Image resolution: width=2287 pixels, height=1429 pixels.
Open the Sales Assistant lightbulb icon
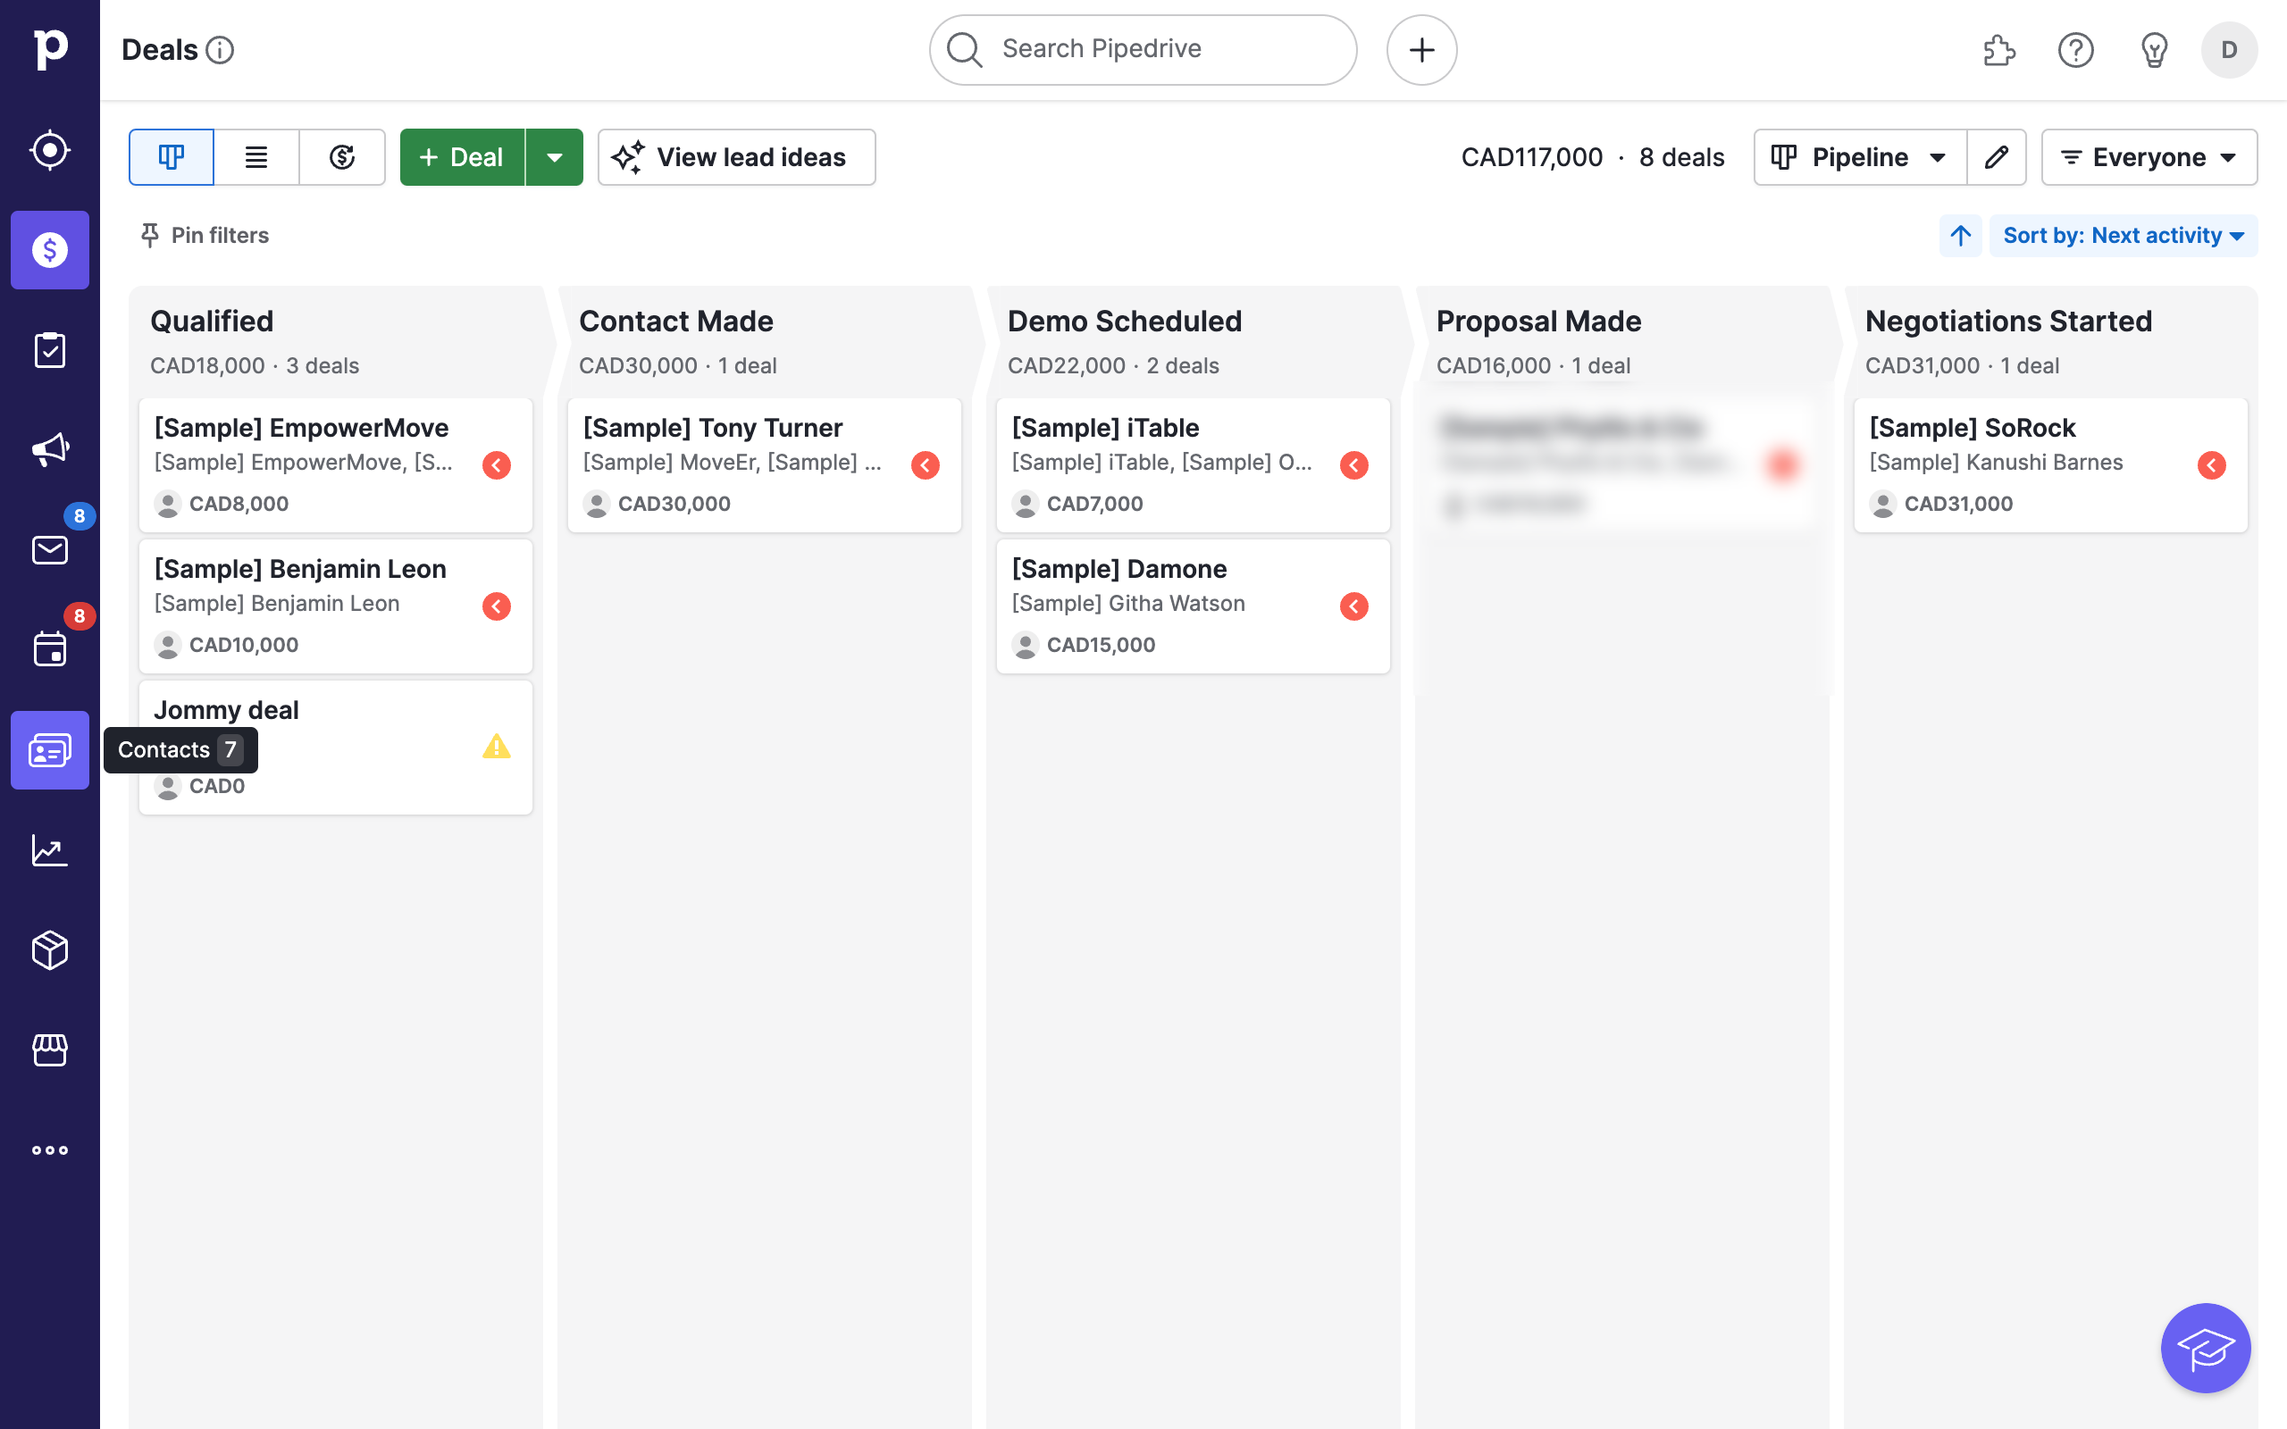click(2154, 50)
